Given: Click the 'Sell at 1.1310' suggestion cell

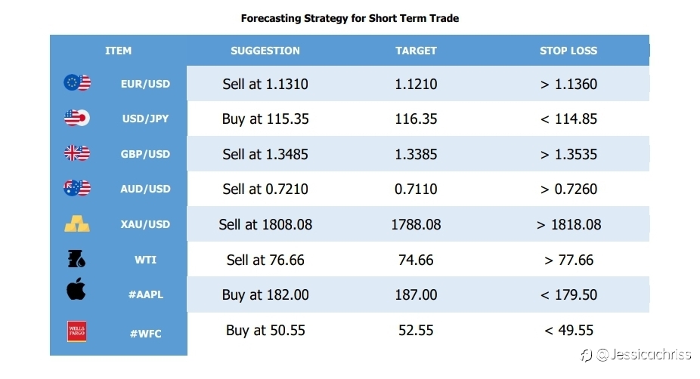Looking at the screenshot, I should click(x=265, y=84).
